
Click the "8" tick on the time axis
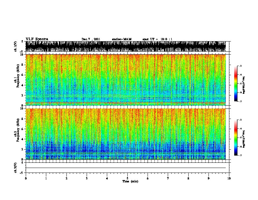pyautogui.click(x=188, y=178)
